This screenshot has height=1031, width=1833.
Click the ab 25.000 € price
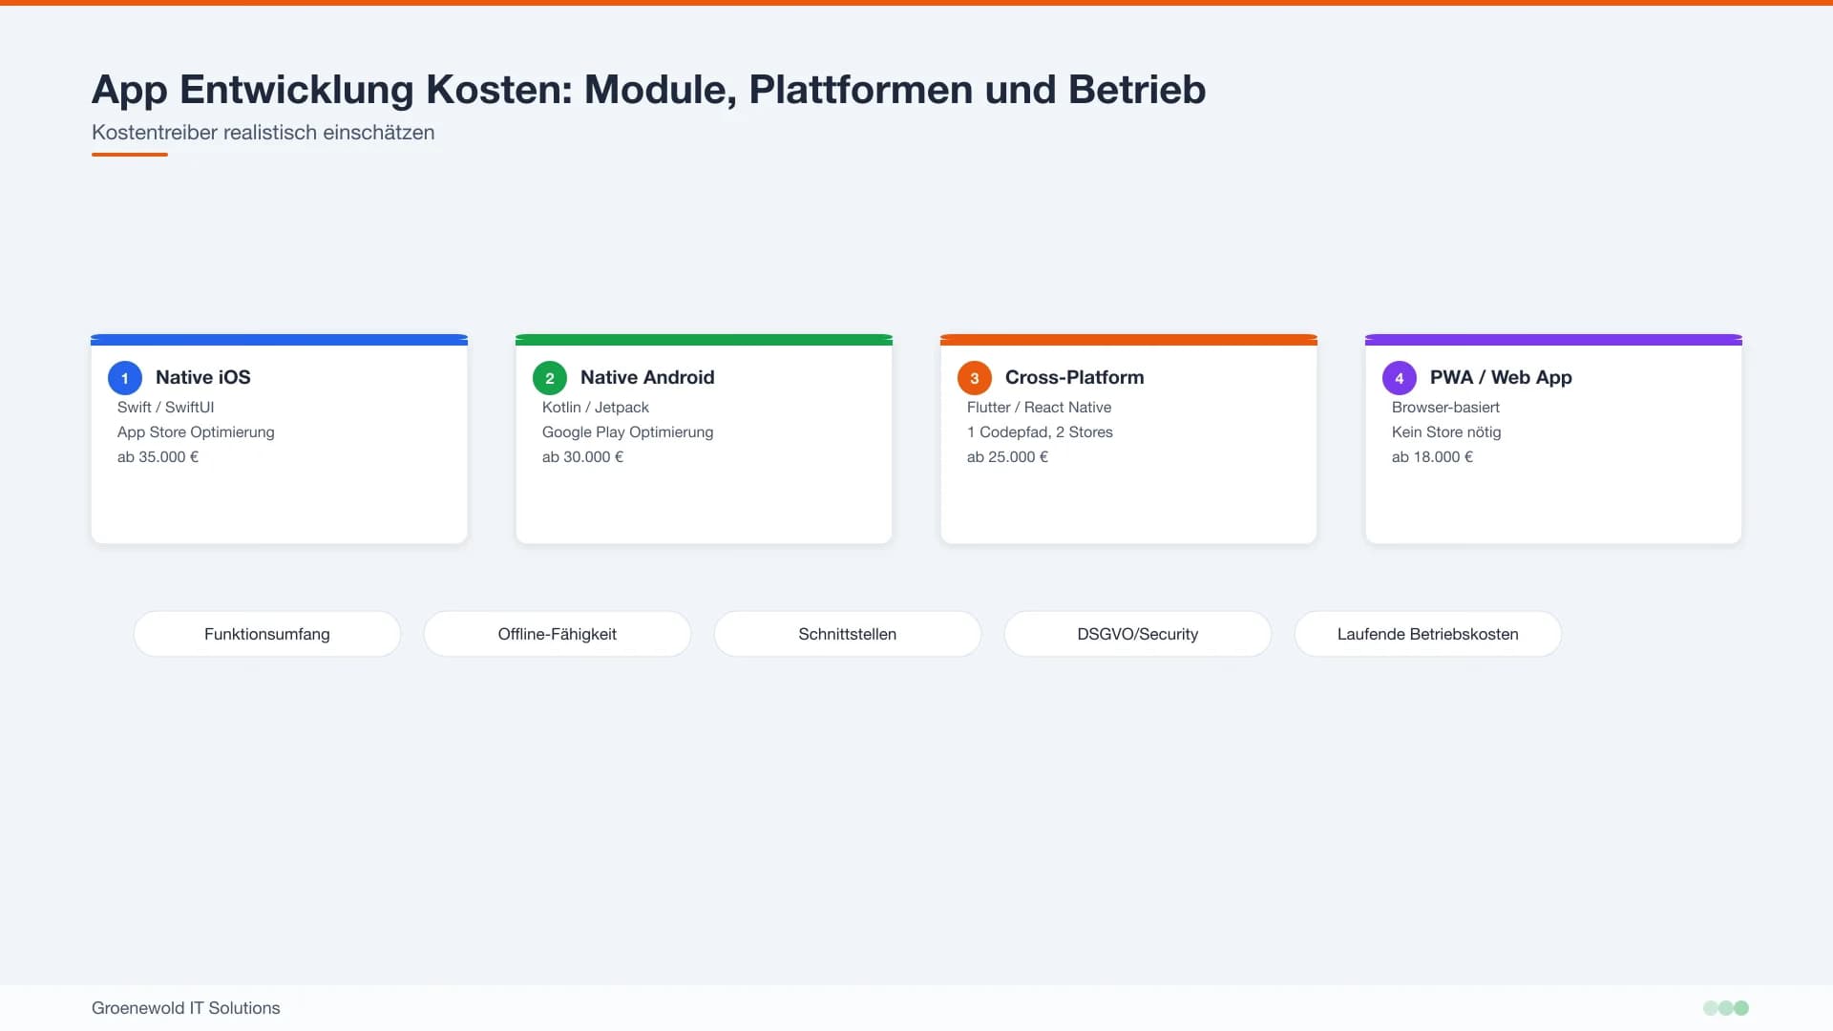[x=1008, y=456]
